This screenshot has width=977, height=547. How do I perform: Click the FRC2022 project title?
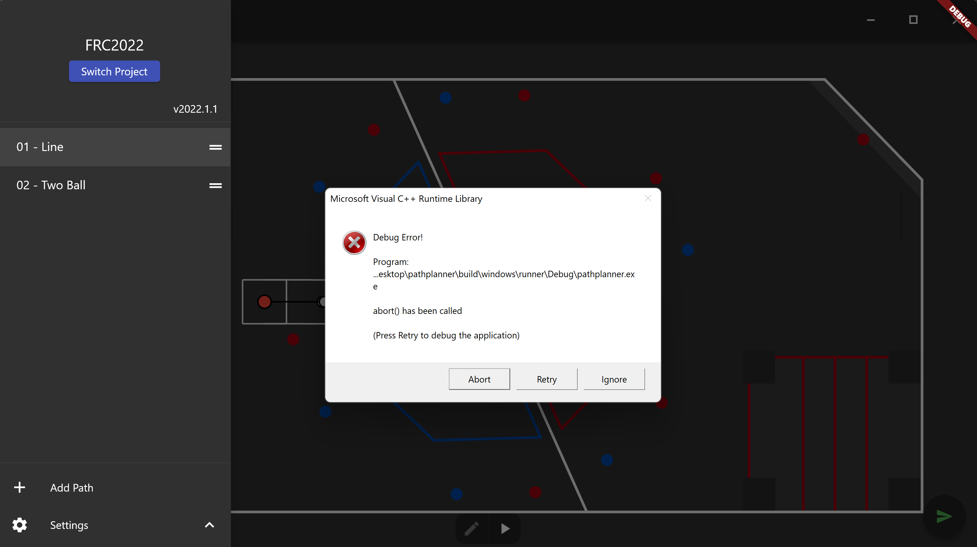114,45
